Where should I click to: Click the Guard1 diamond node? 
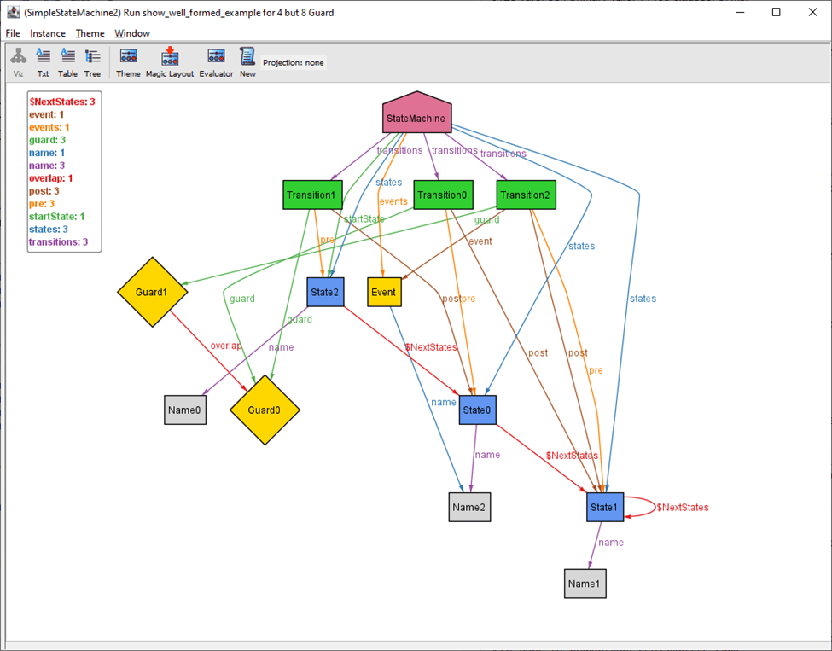[x=152, y=292]
